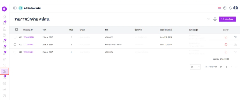Click upload cloud icon for row 423
Image resolution: width=240 pixels, height=100 pixels.
coord(235,52)
